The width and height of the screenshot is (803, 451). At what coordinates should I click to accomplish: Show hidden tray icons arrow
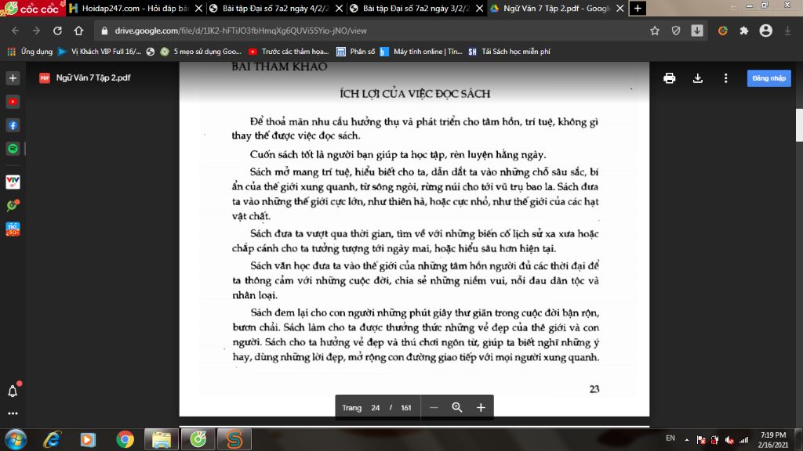(x=686, y=440)
